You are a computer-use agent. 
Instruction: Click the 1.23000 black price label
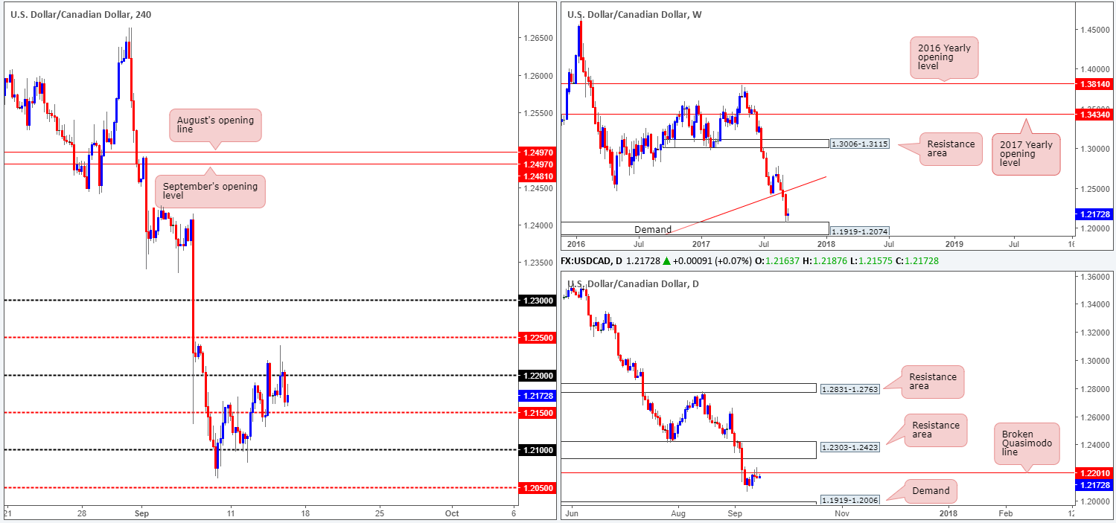[x=536, y=300]
